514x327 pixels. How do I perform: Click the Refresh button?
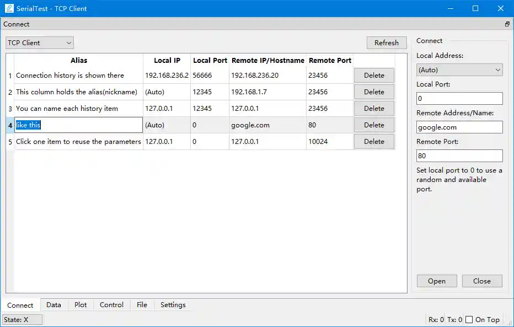click(386, 42)
